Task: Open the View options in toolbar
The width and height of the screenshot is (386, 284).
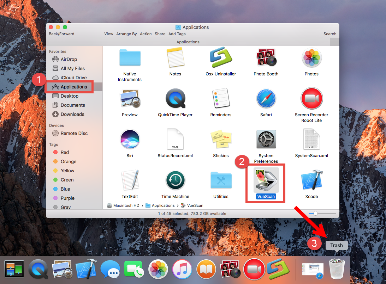Action: 109,34
